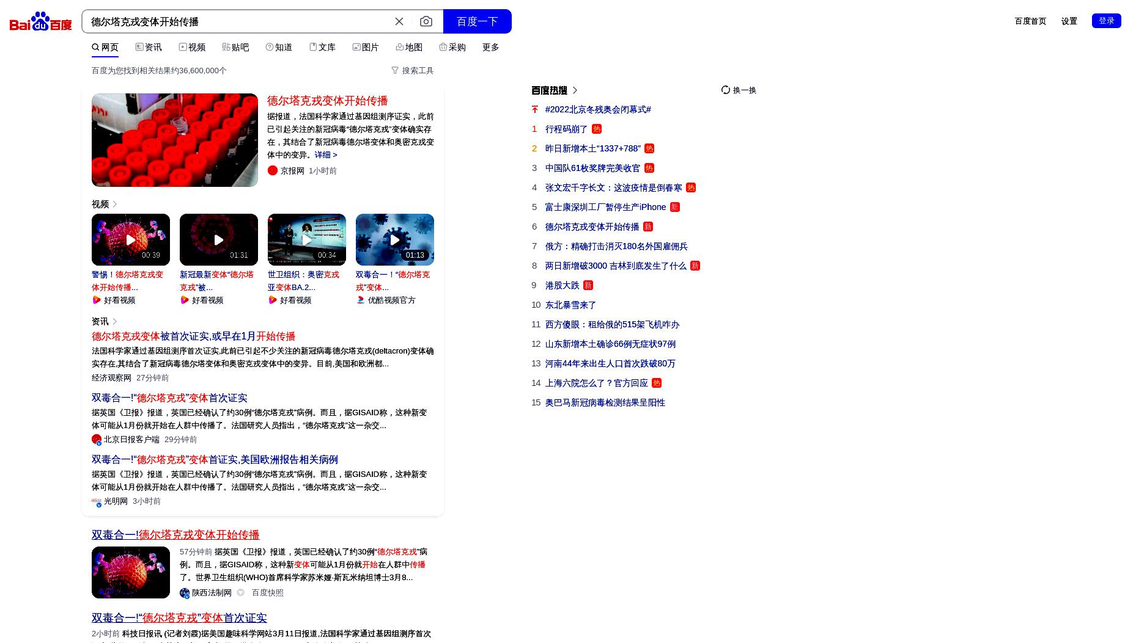This screenshot has height=643, width=1136.
Task: Open hot search 张文宏千字长文
Action: tap(613, 188)
